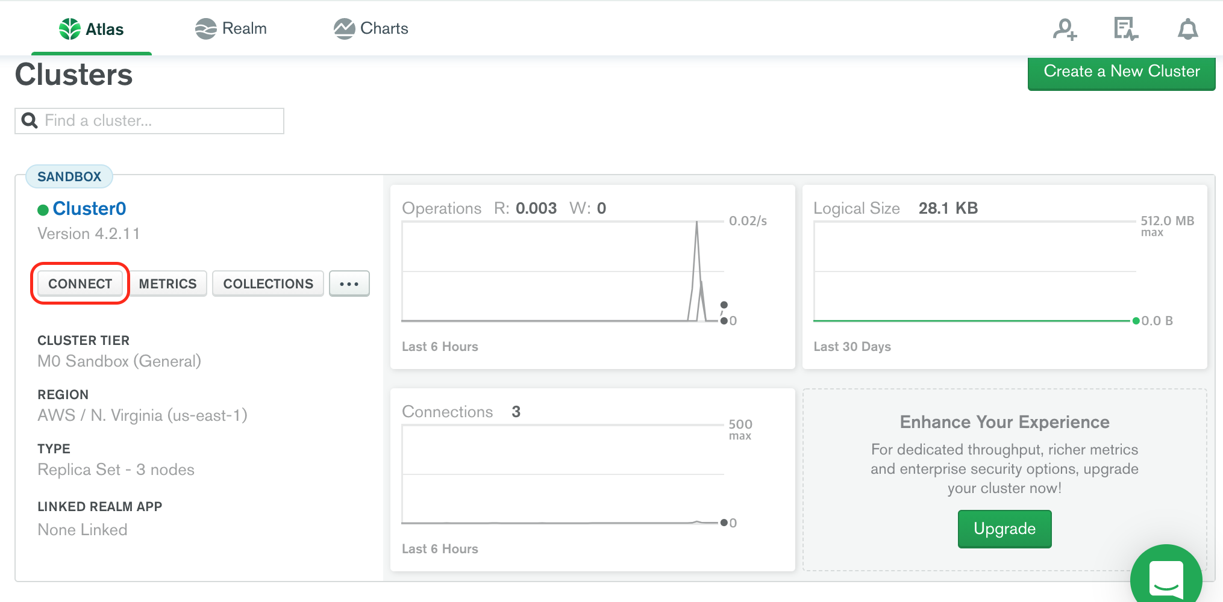1223x602 pixels.
Task: Click the green Cluster0 status dot
Action: (43, 210)
